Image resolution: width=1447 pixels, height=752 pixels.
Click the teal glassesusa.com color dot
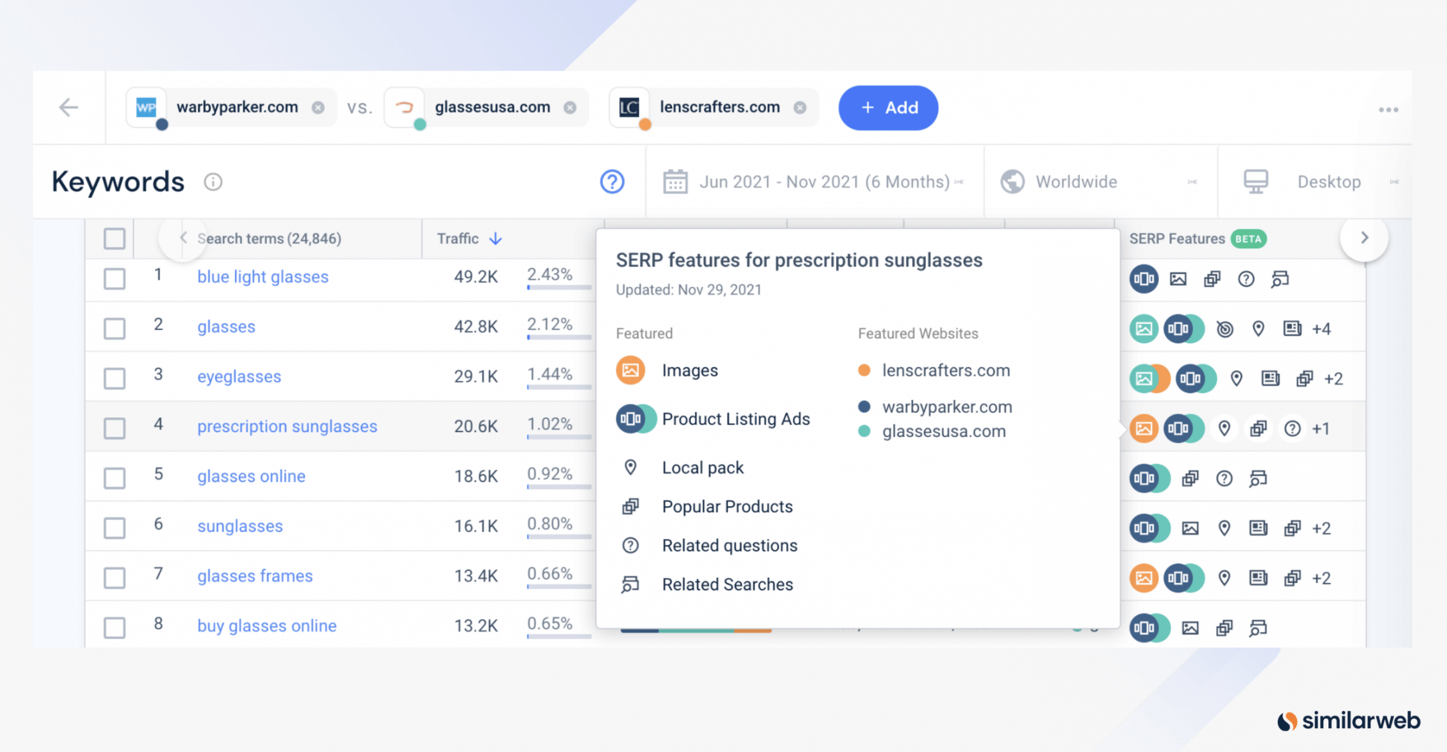[864, 431]
